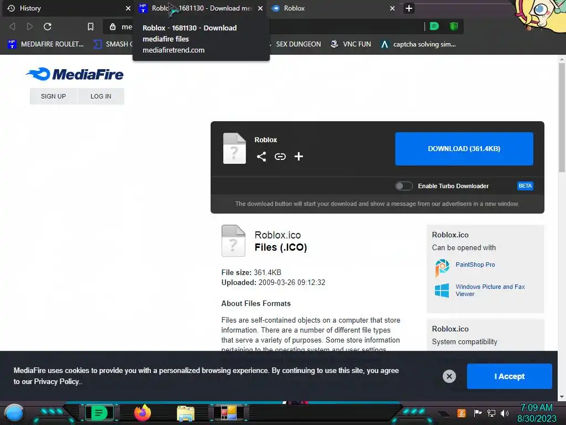Screen dimensions: 566x425
Task: Click the PaintShop Pro icon
Action: [x=442, y=268]
